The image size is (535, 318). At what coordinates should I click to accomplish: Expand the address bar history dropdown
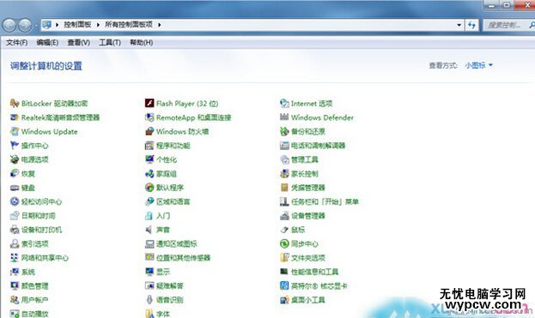459,25
